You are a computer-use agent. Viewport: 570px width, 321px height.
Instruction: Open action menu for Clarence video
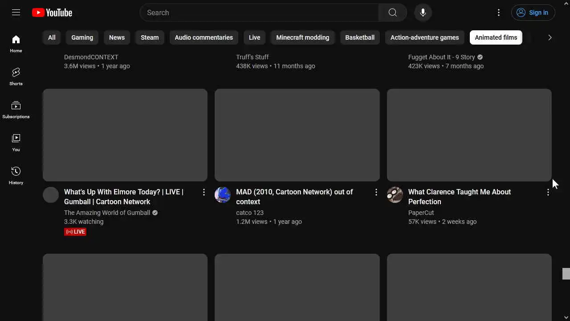pos(548,192)
